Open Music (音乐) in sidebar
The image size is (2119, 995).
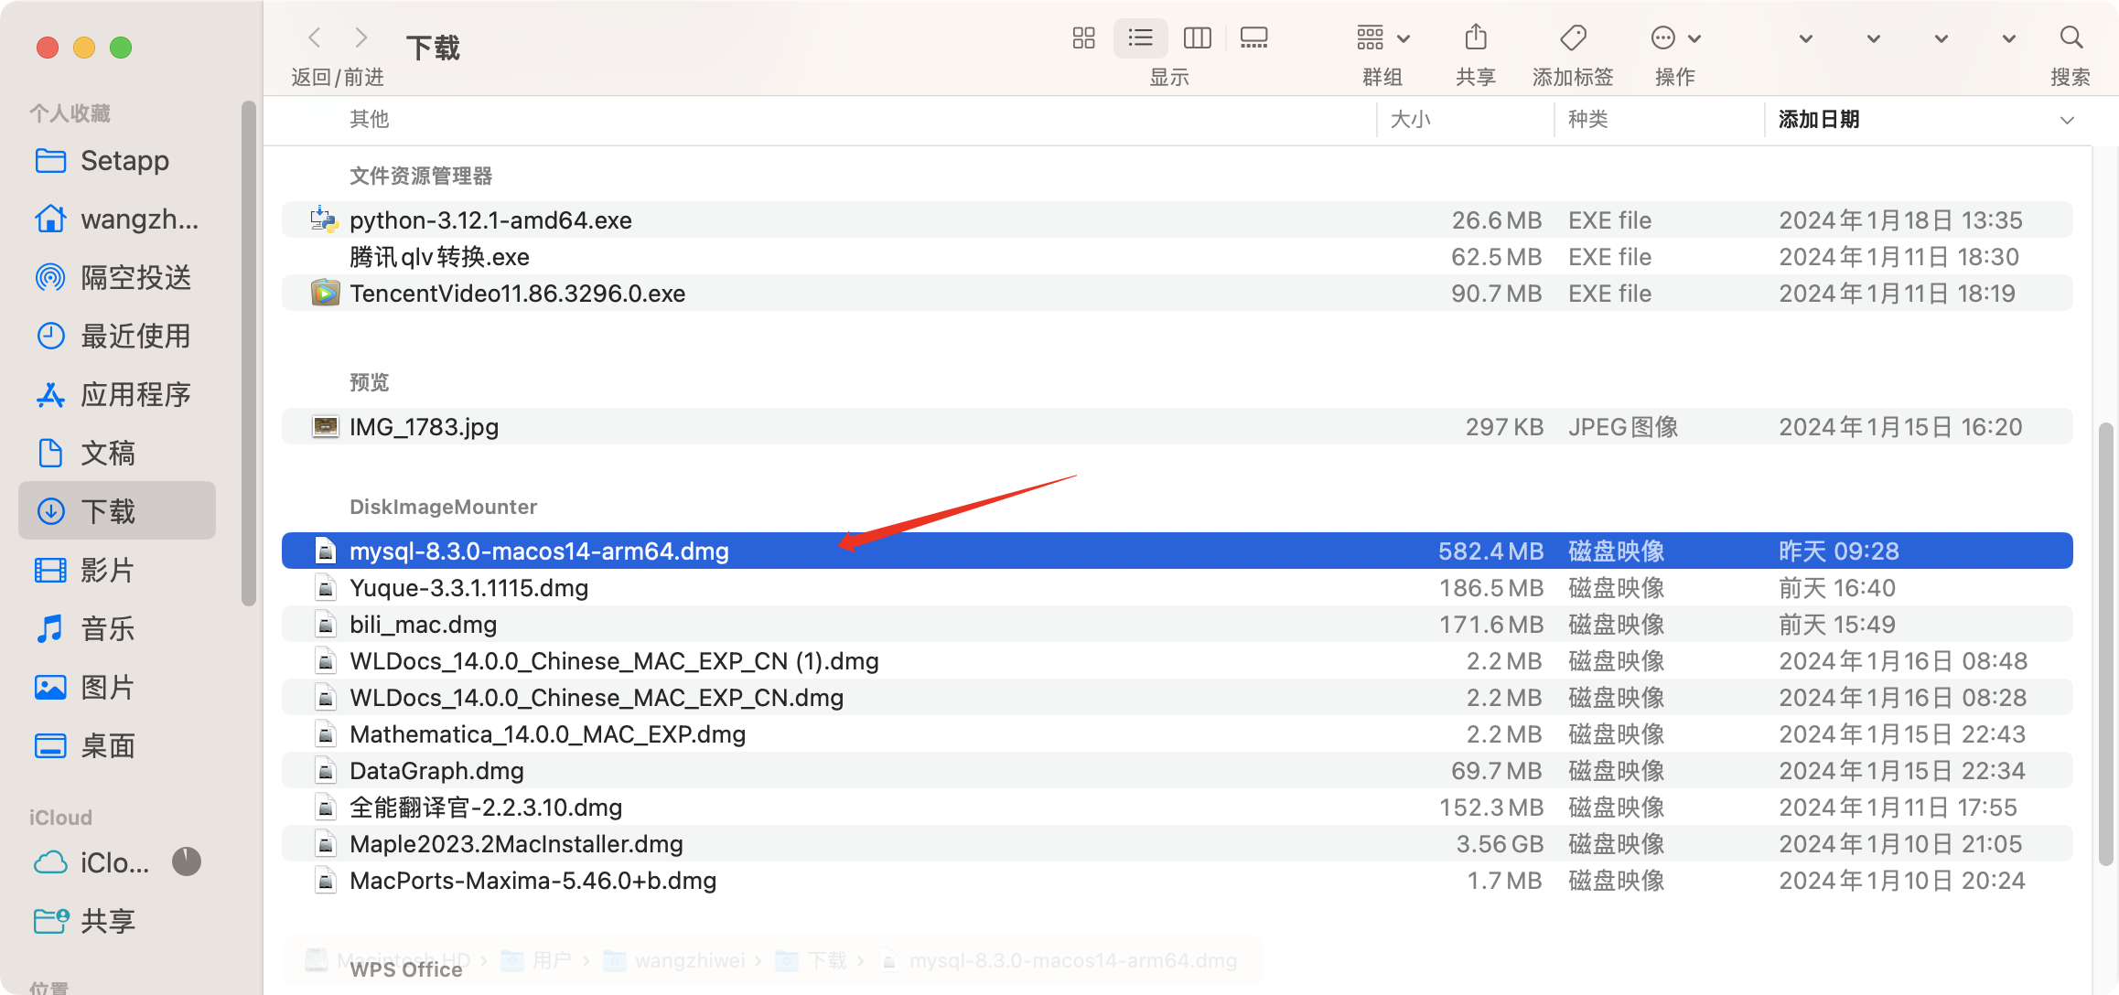tap(117, 629)
